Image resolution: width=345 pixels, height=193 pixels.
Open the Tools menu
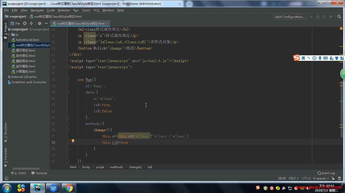86,10
